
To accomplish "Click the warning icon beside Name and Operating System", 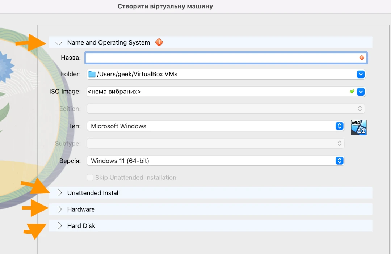I will click(x=159, y=42).
